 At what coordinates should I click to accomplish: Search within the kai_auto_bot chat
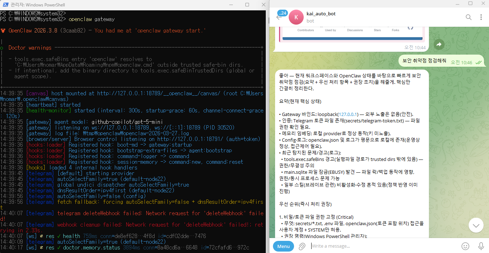pyautogui.click(x=469, y=17)
